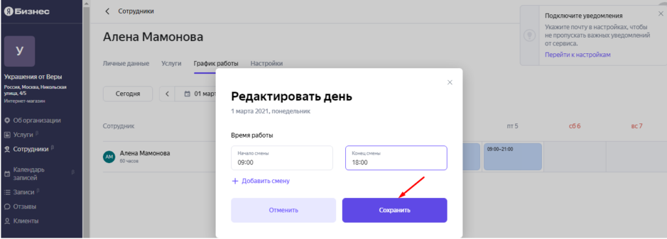Click the Начало смены time field

pos(281,158)
